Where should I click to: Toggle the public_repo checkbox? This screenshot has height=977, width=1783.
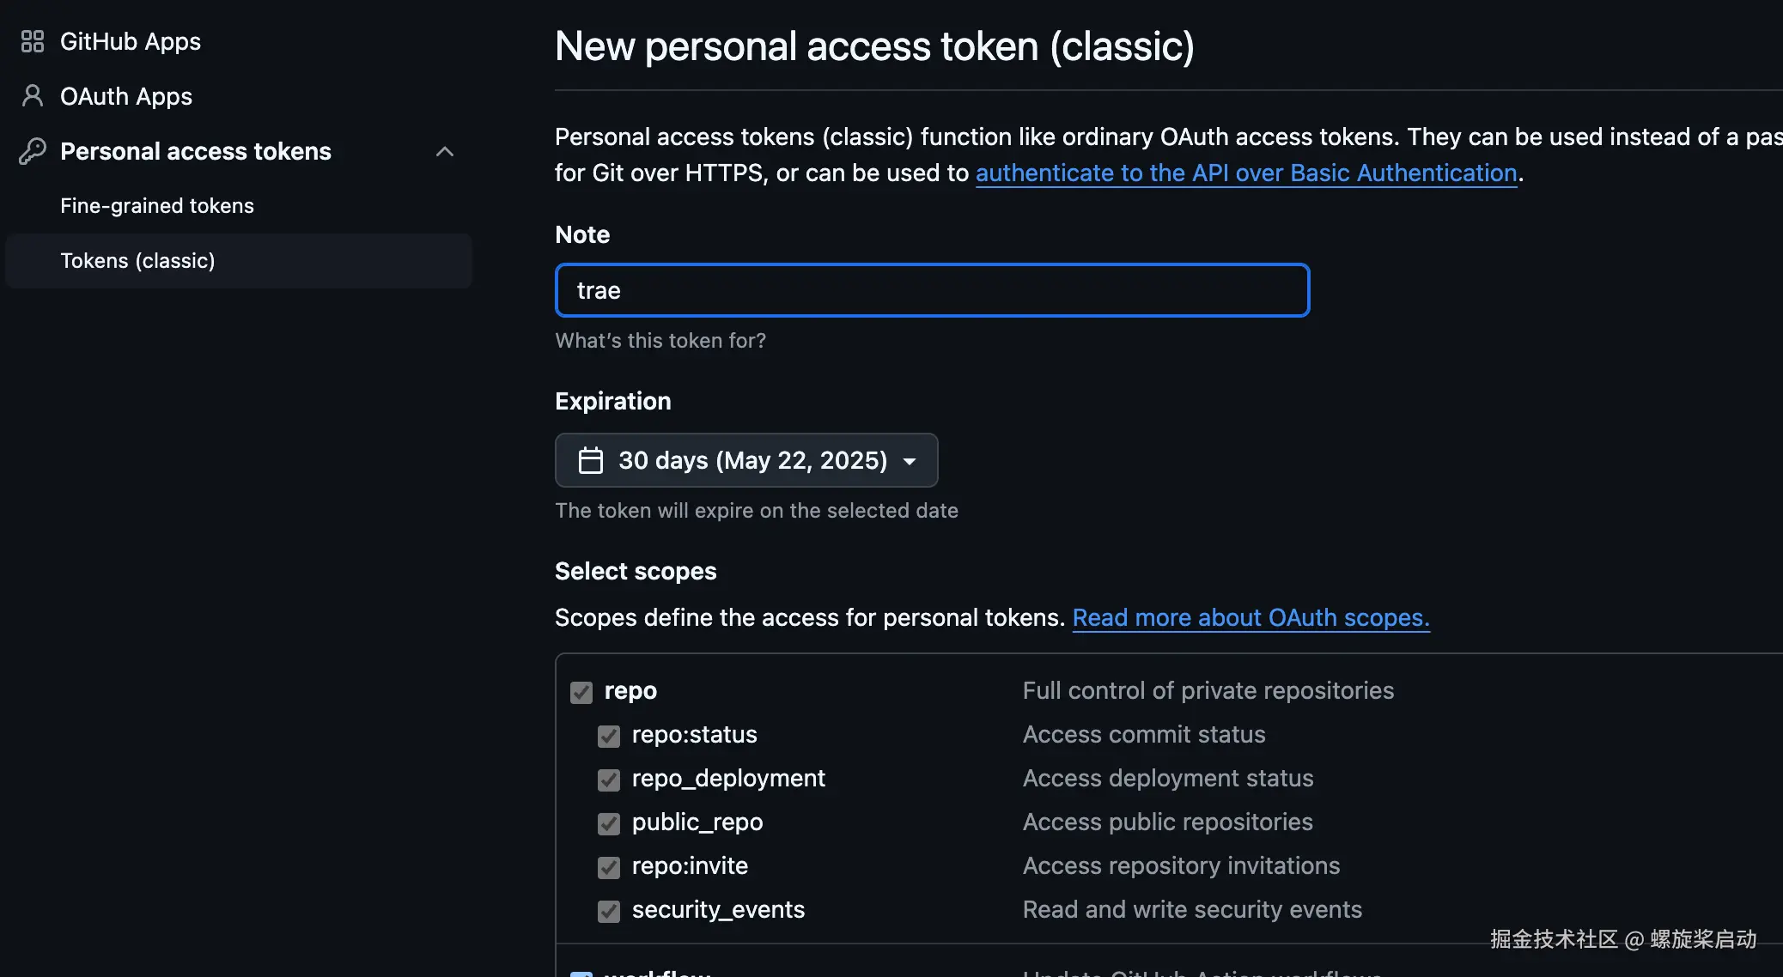[609, 823]
